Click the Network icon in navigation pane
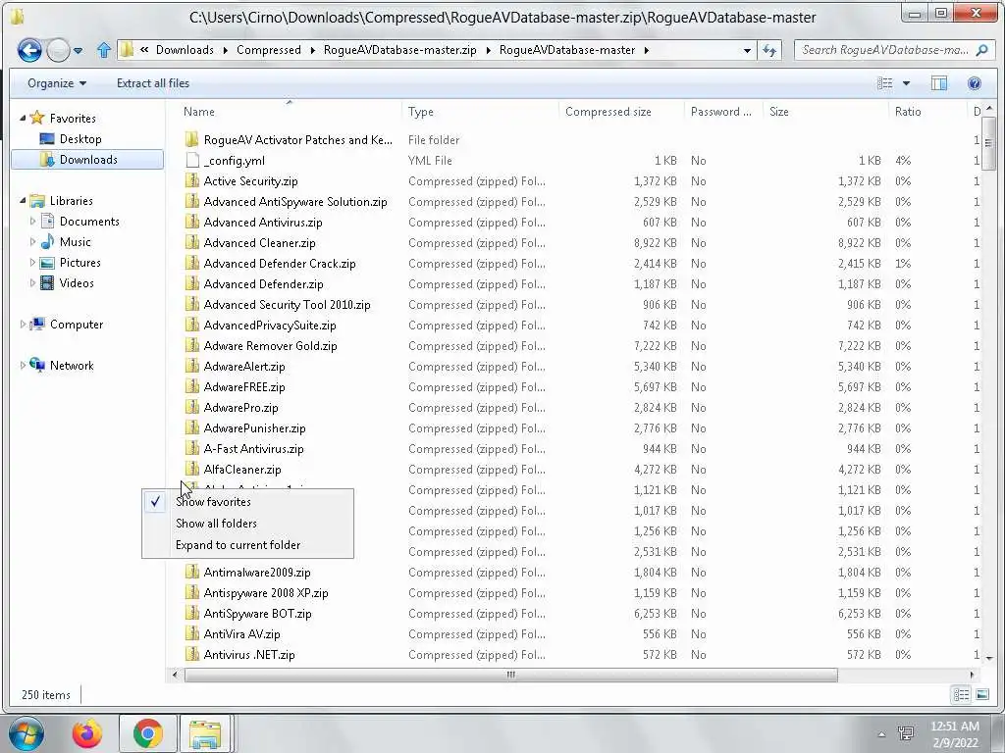 click(x=37, y=365)
